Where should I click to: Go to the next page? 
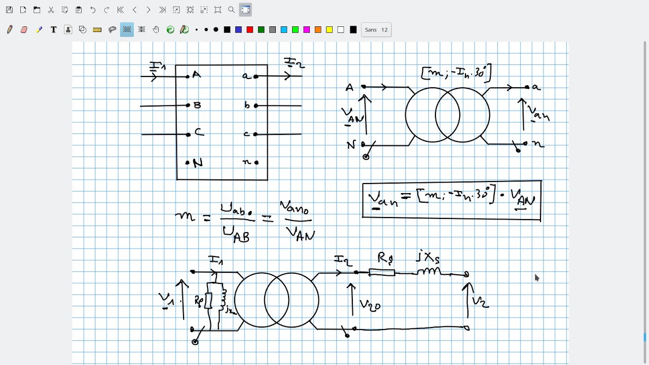coord(148,10)
